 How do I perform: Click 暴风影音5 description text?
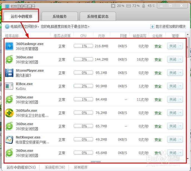[23, 75]
